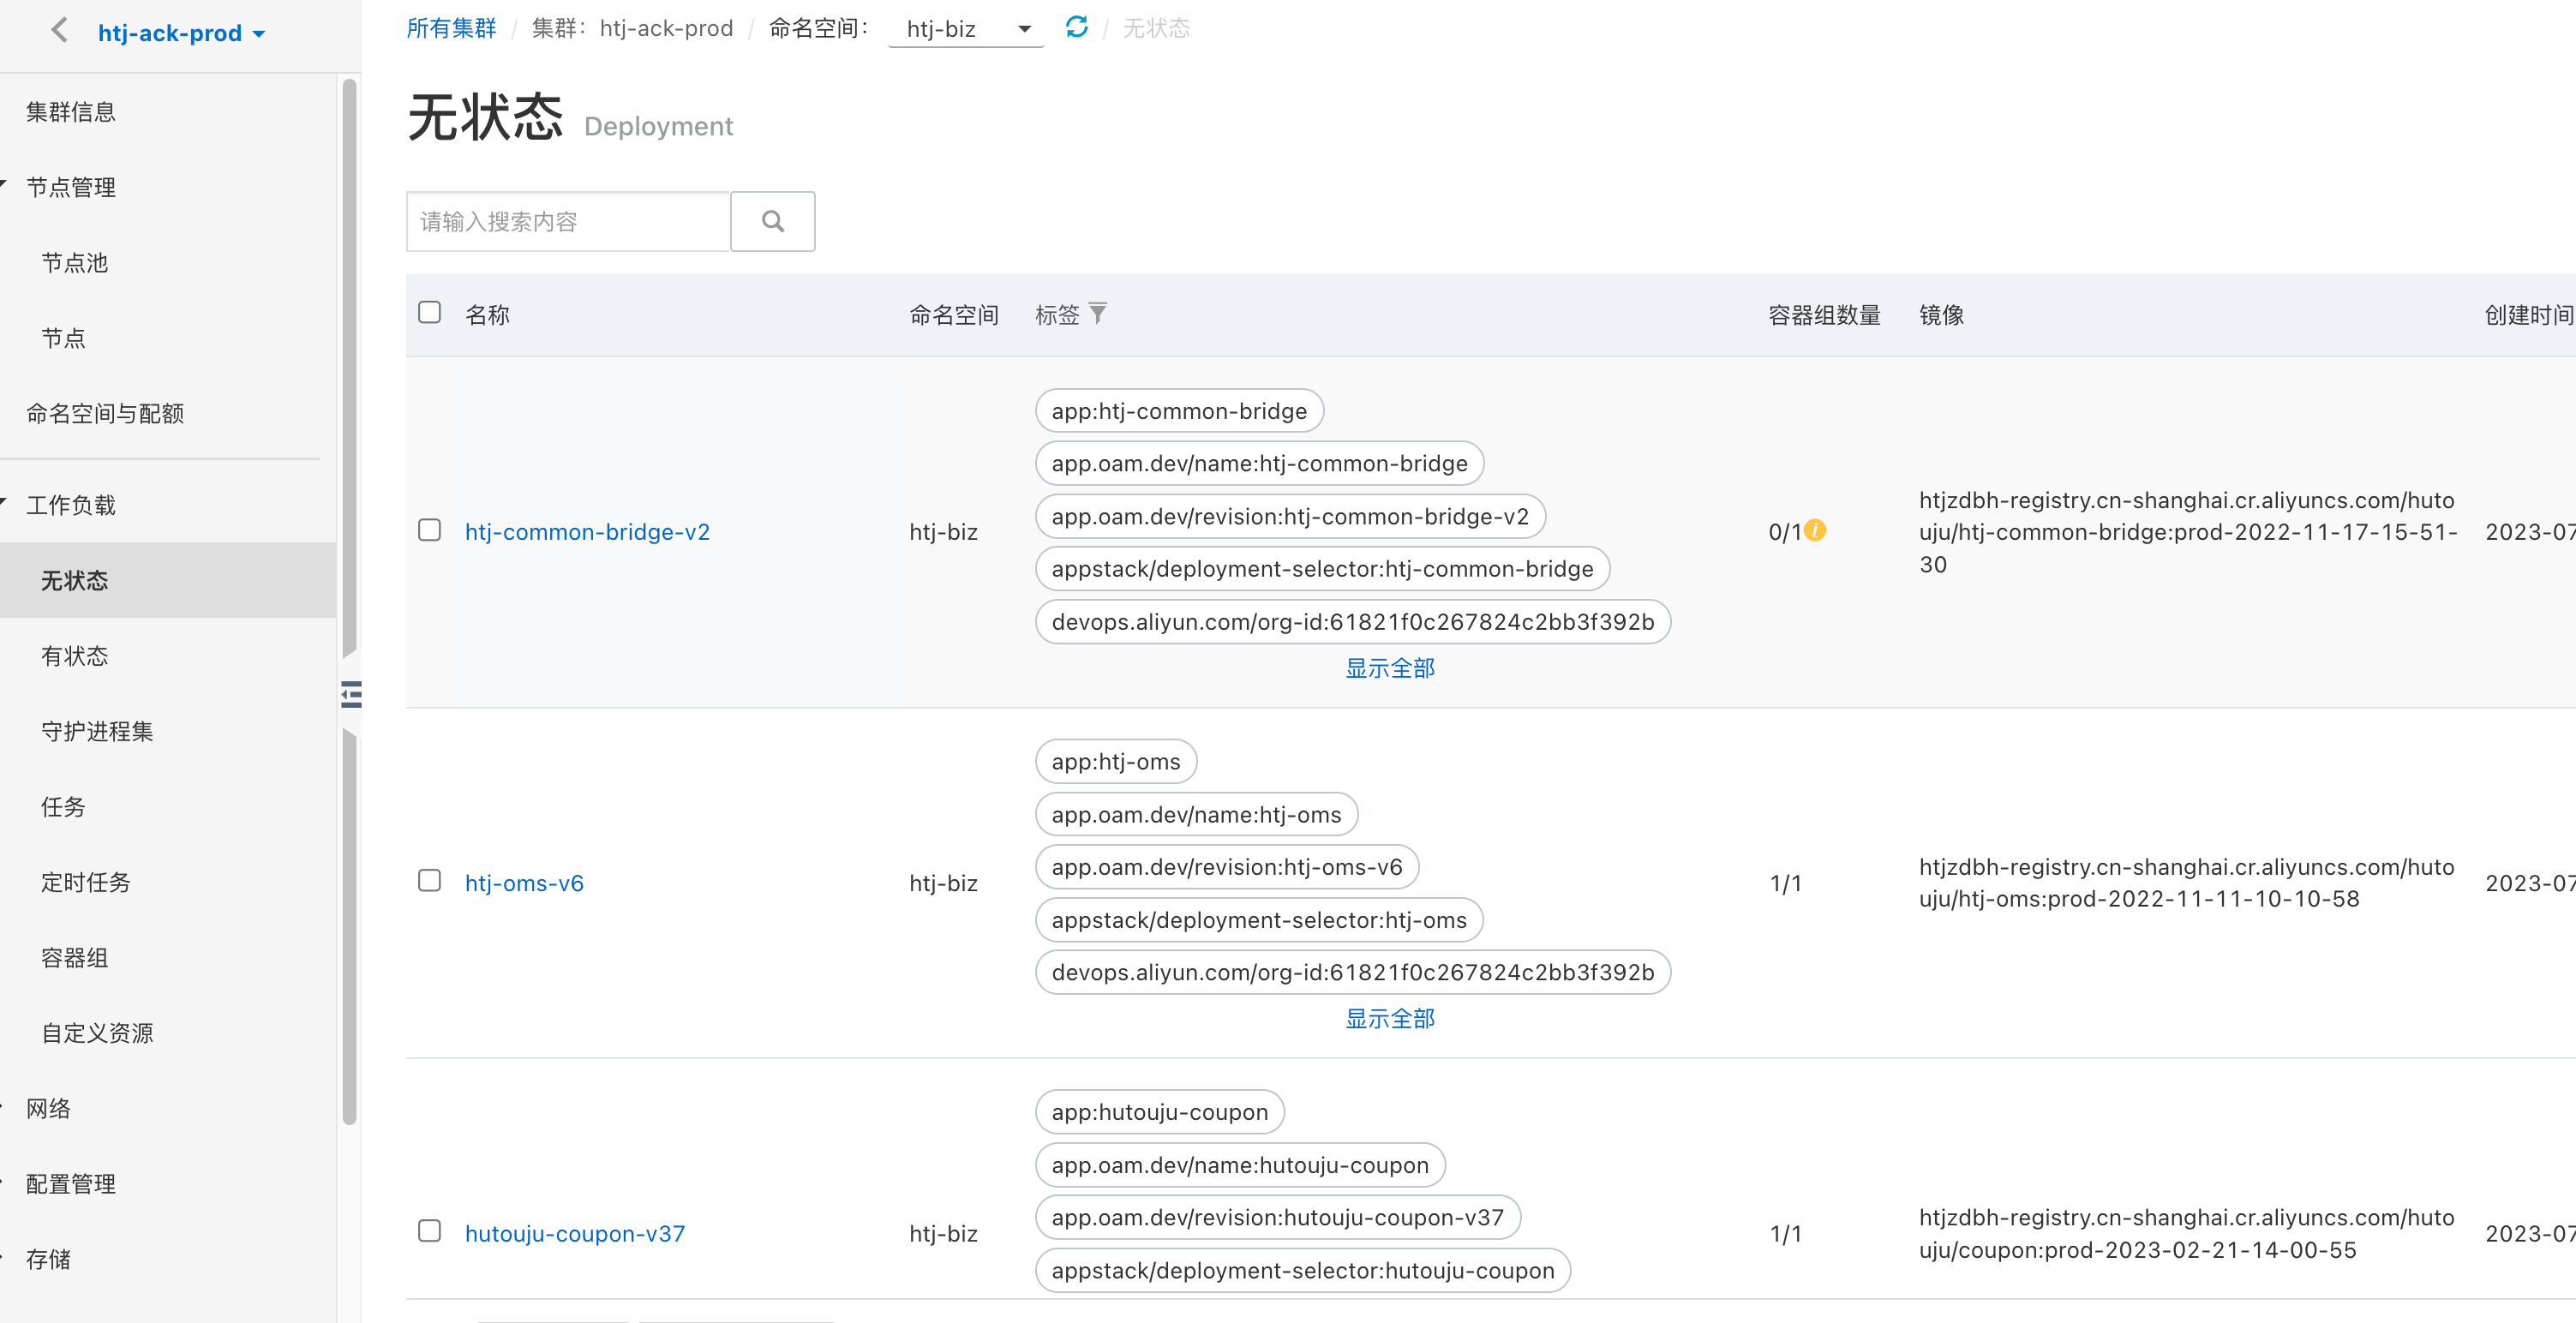This screenshot has width=2576, height=1323.
Task: Select 节点池 in the sidebar
Action: pyautogui.click(x=75, y=263)
